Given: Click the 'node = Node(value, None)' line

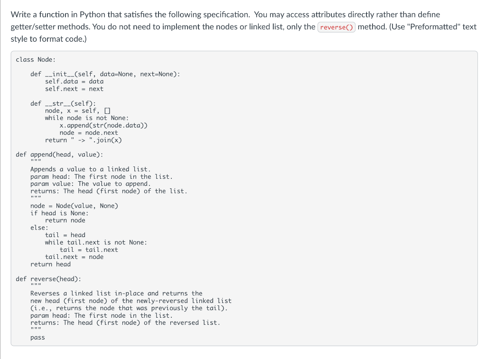Looking at the screenshot, I should tap(74, 206).
